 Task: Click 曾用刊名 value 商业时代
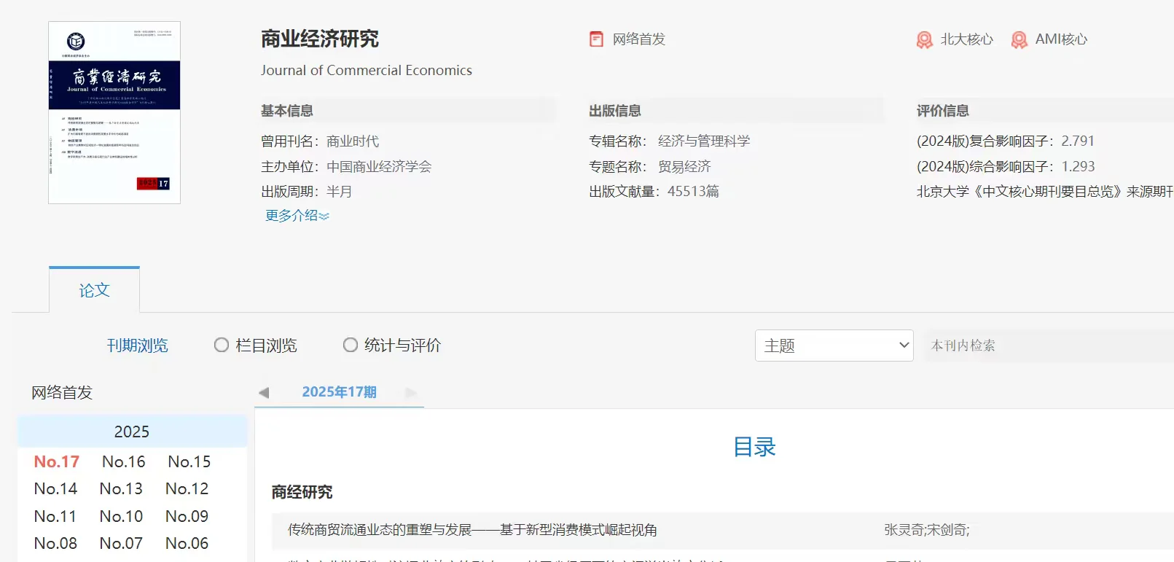pyautogui.click(x=353, y=141)
